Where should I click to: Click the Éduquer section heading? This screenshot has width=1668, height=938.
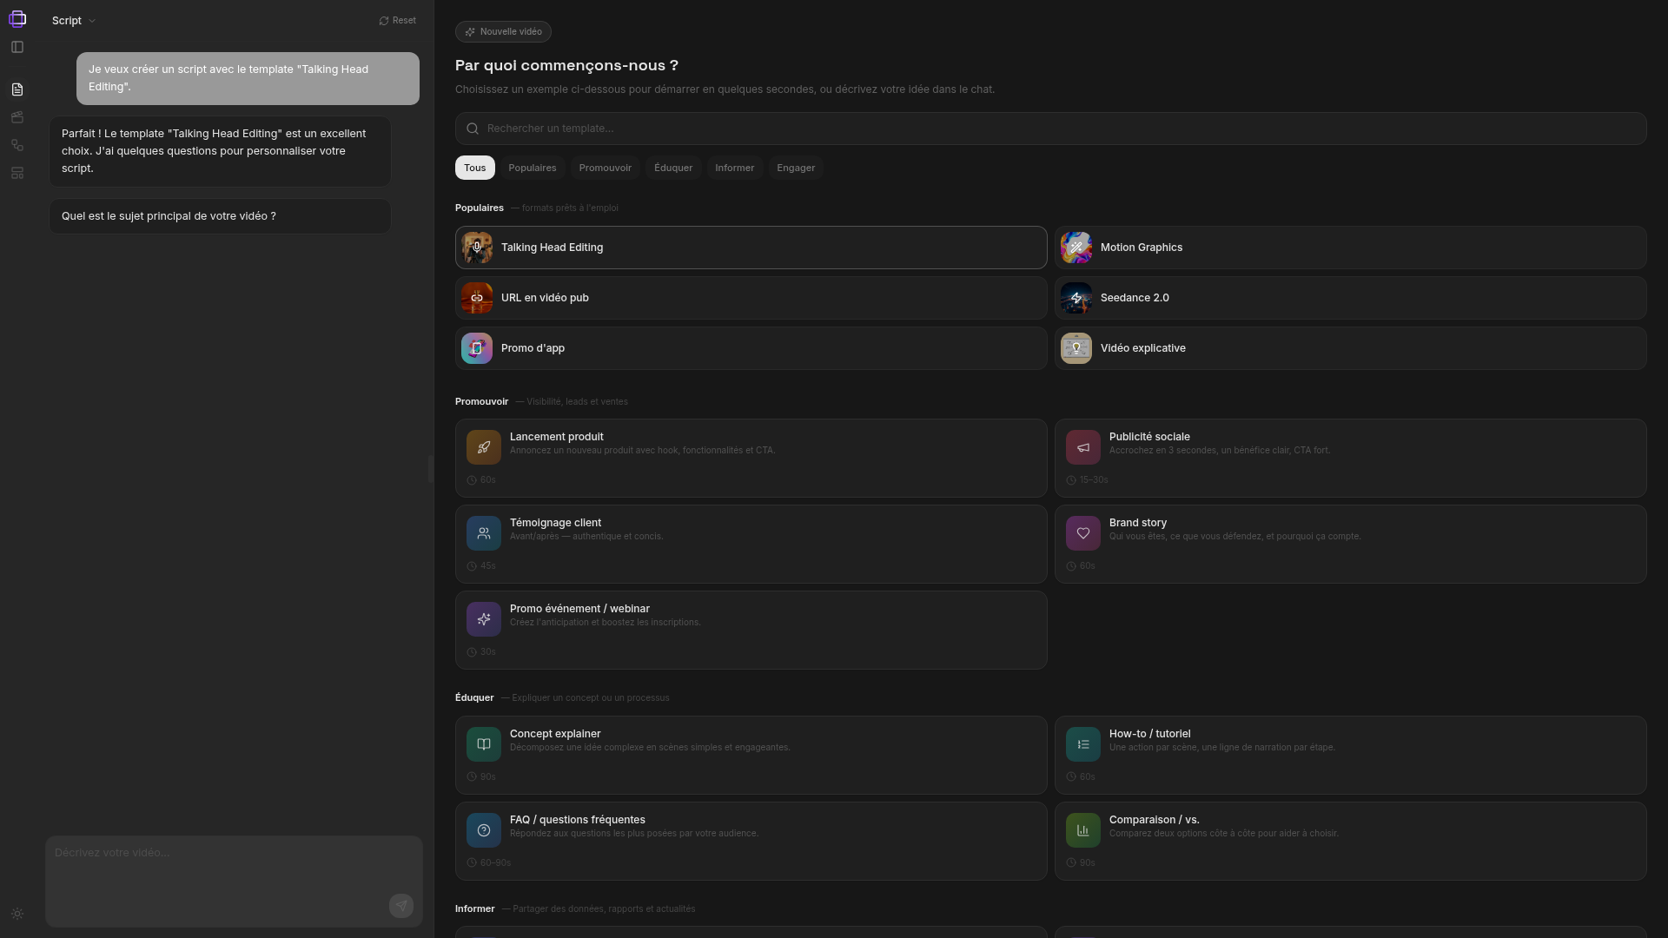474,698
